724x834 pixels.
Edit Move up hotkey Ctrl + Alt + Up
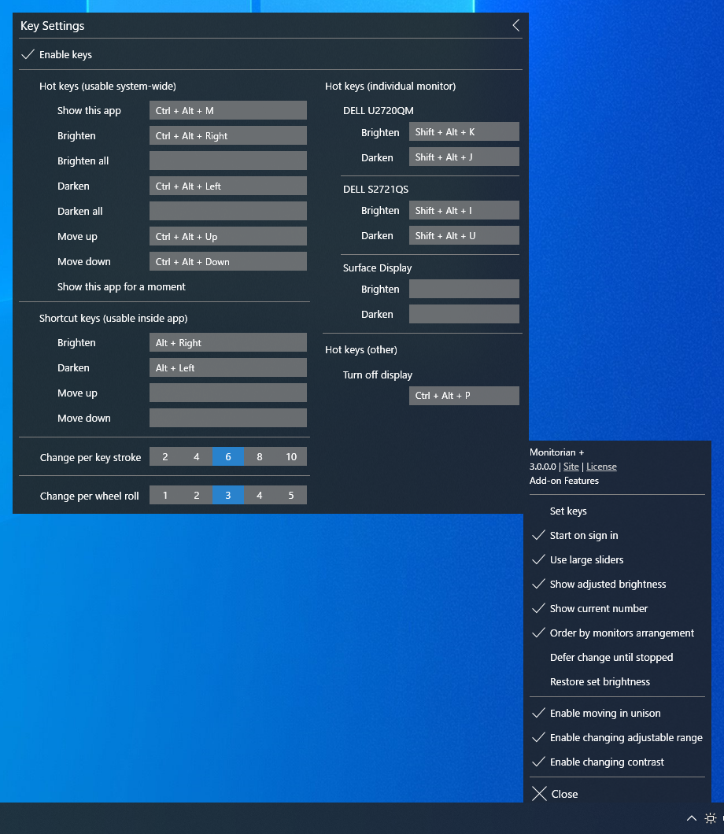227,236
